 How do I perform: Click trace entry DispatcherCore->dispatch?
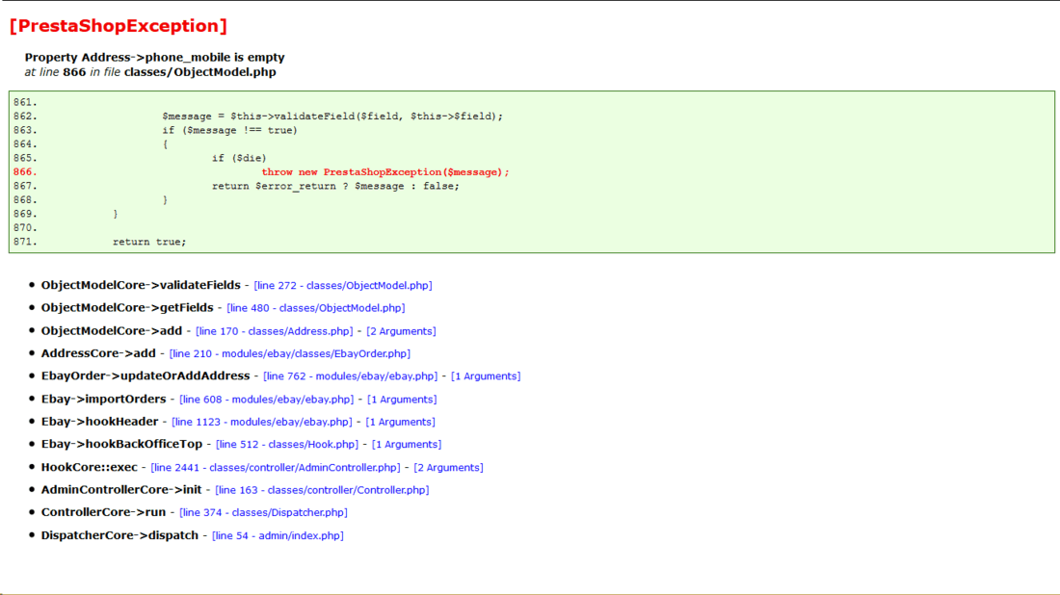tap(119, 535)
